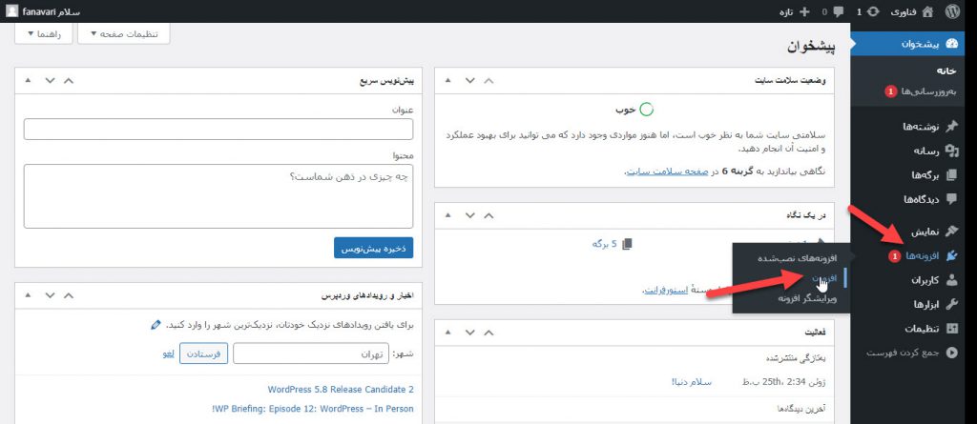977x424 pixels.
Task: Click the شهر city input field
Action: (310, 353)
